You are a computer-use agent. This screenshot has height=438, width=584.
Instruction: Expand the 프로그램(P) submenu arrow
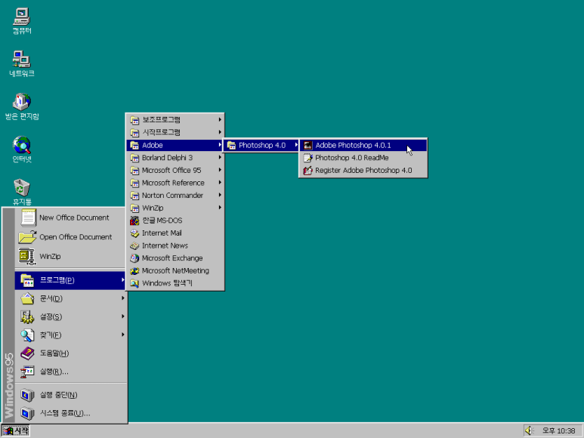click(122, 280)
